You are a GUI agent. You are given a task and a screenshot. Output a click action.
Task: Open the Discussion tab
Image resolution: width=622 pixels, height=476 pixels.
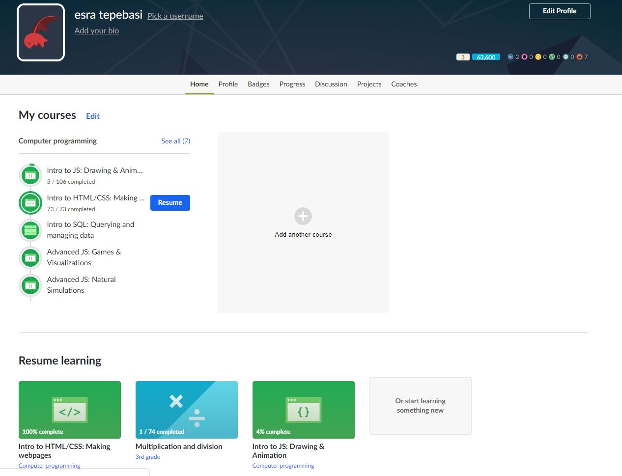(x=331, y=84)
